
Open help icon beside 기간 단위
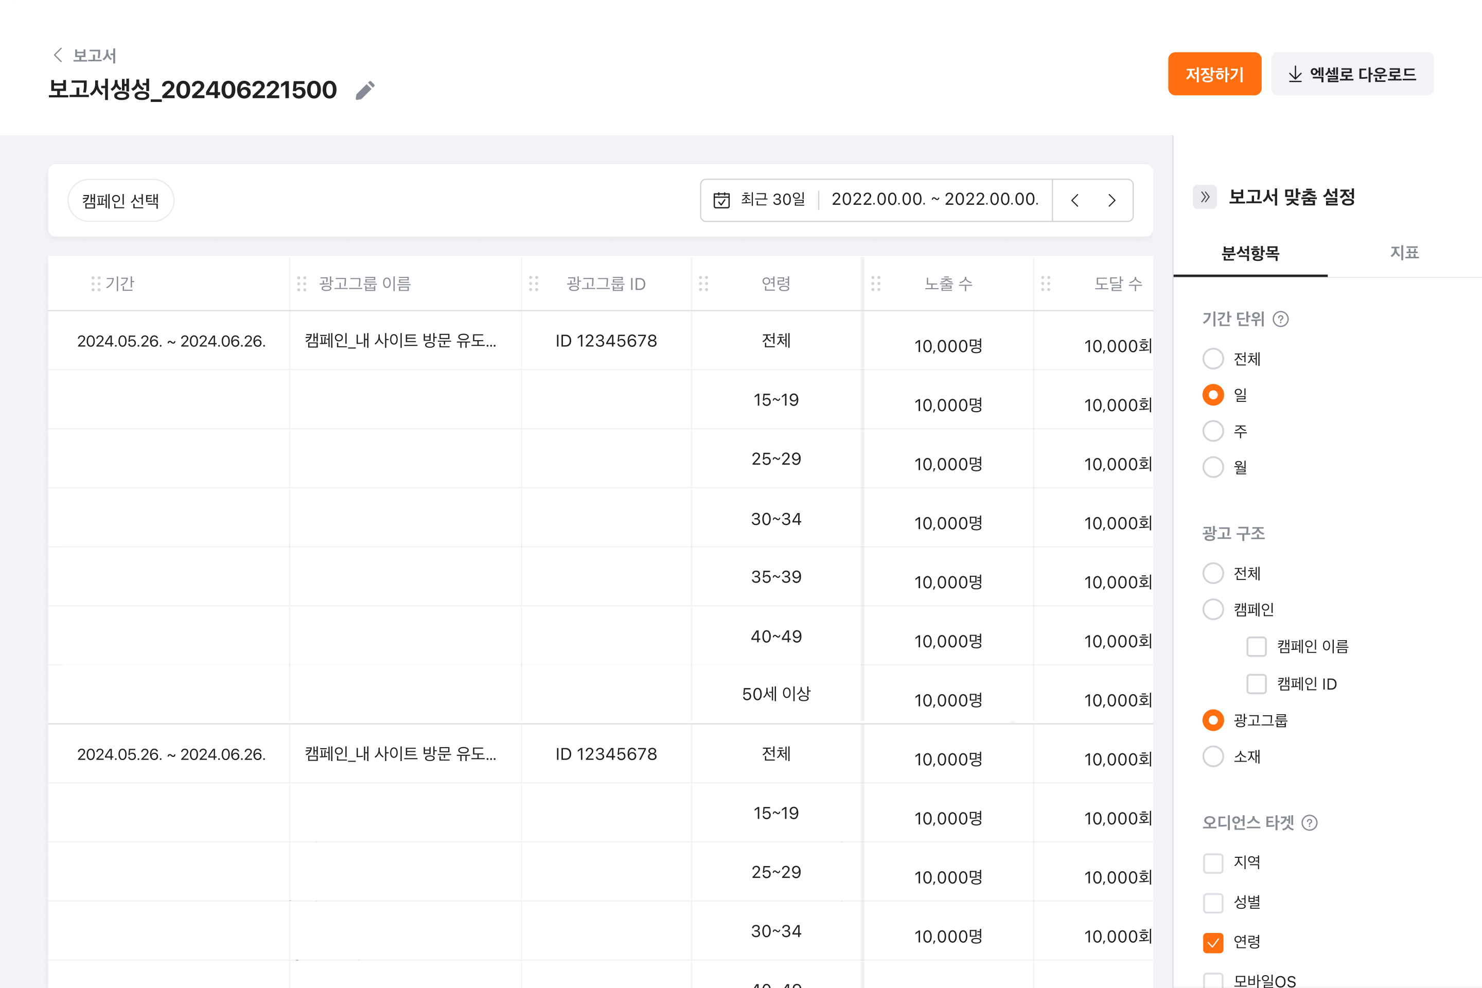pyautogui.click(x=1280, y=320)
